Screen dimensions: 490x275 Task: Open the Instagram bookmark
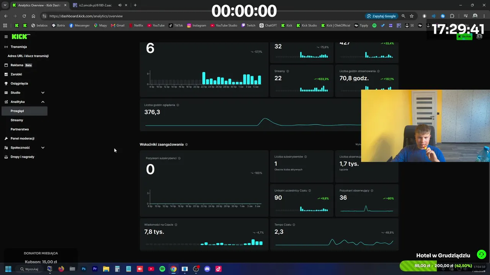click(x=196, y=26)
